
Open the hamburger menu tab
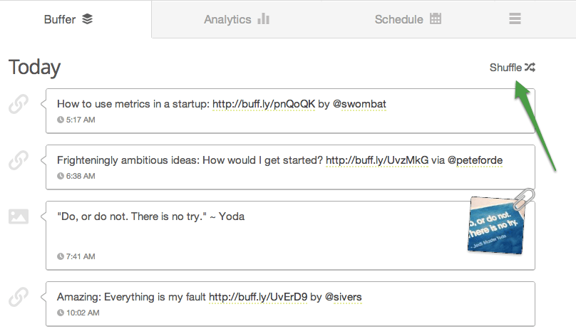pyautogui.click(x=515, y=19)
